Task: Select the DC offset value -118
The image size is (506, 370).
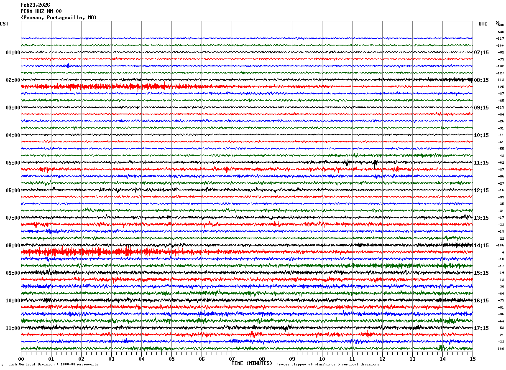Action: (500, 80)
